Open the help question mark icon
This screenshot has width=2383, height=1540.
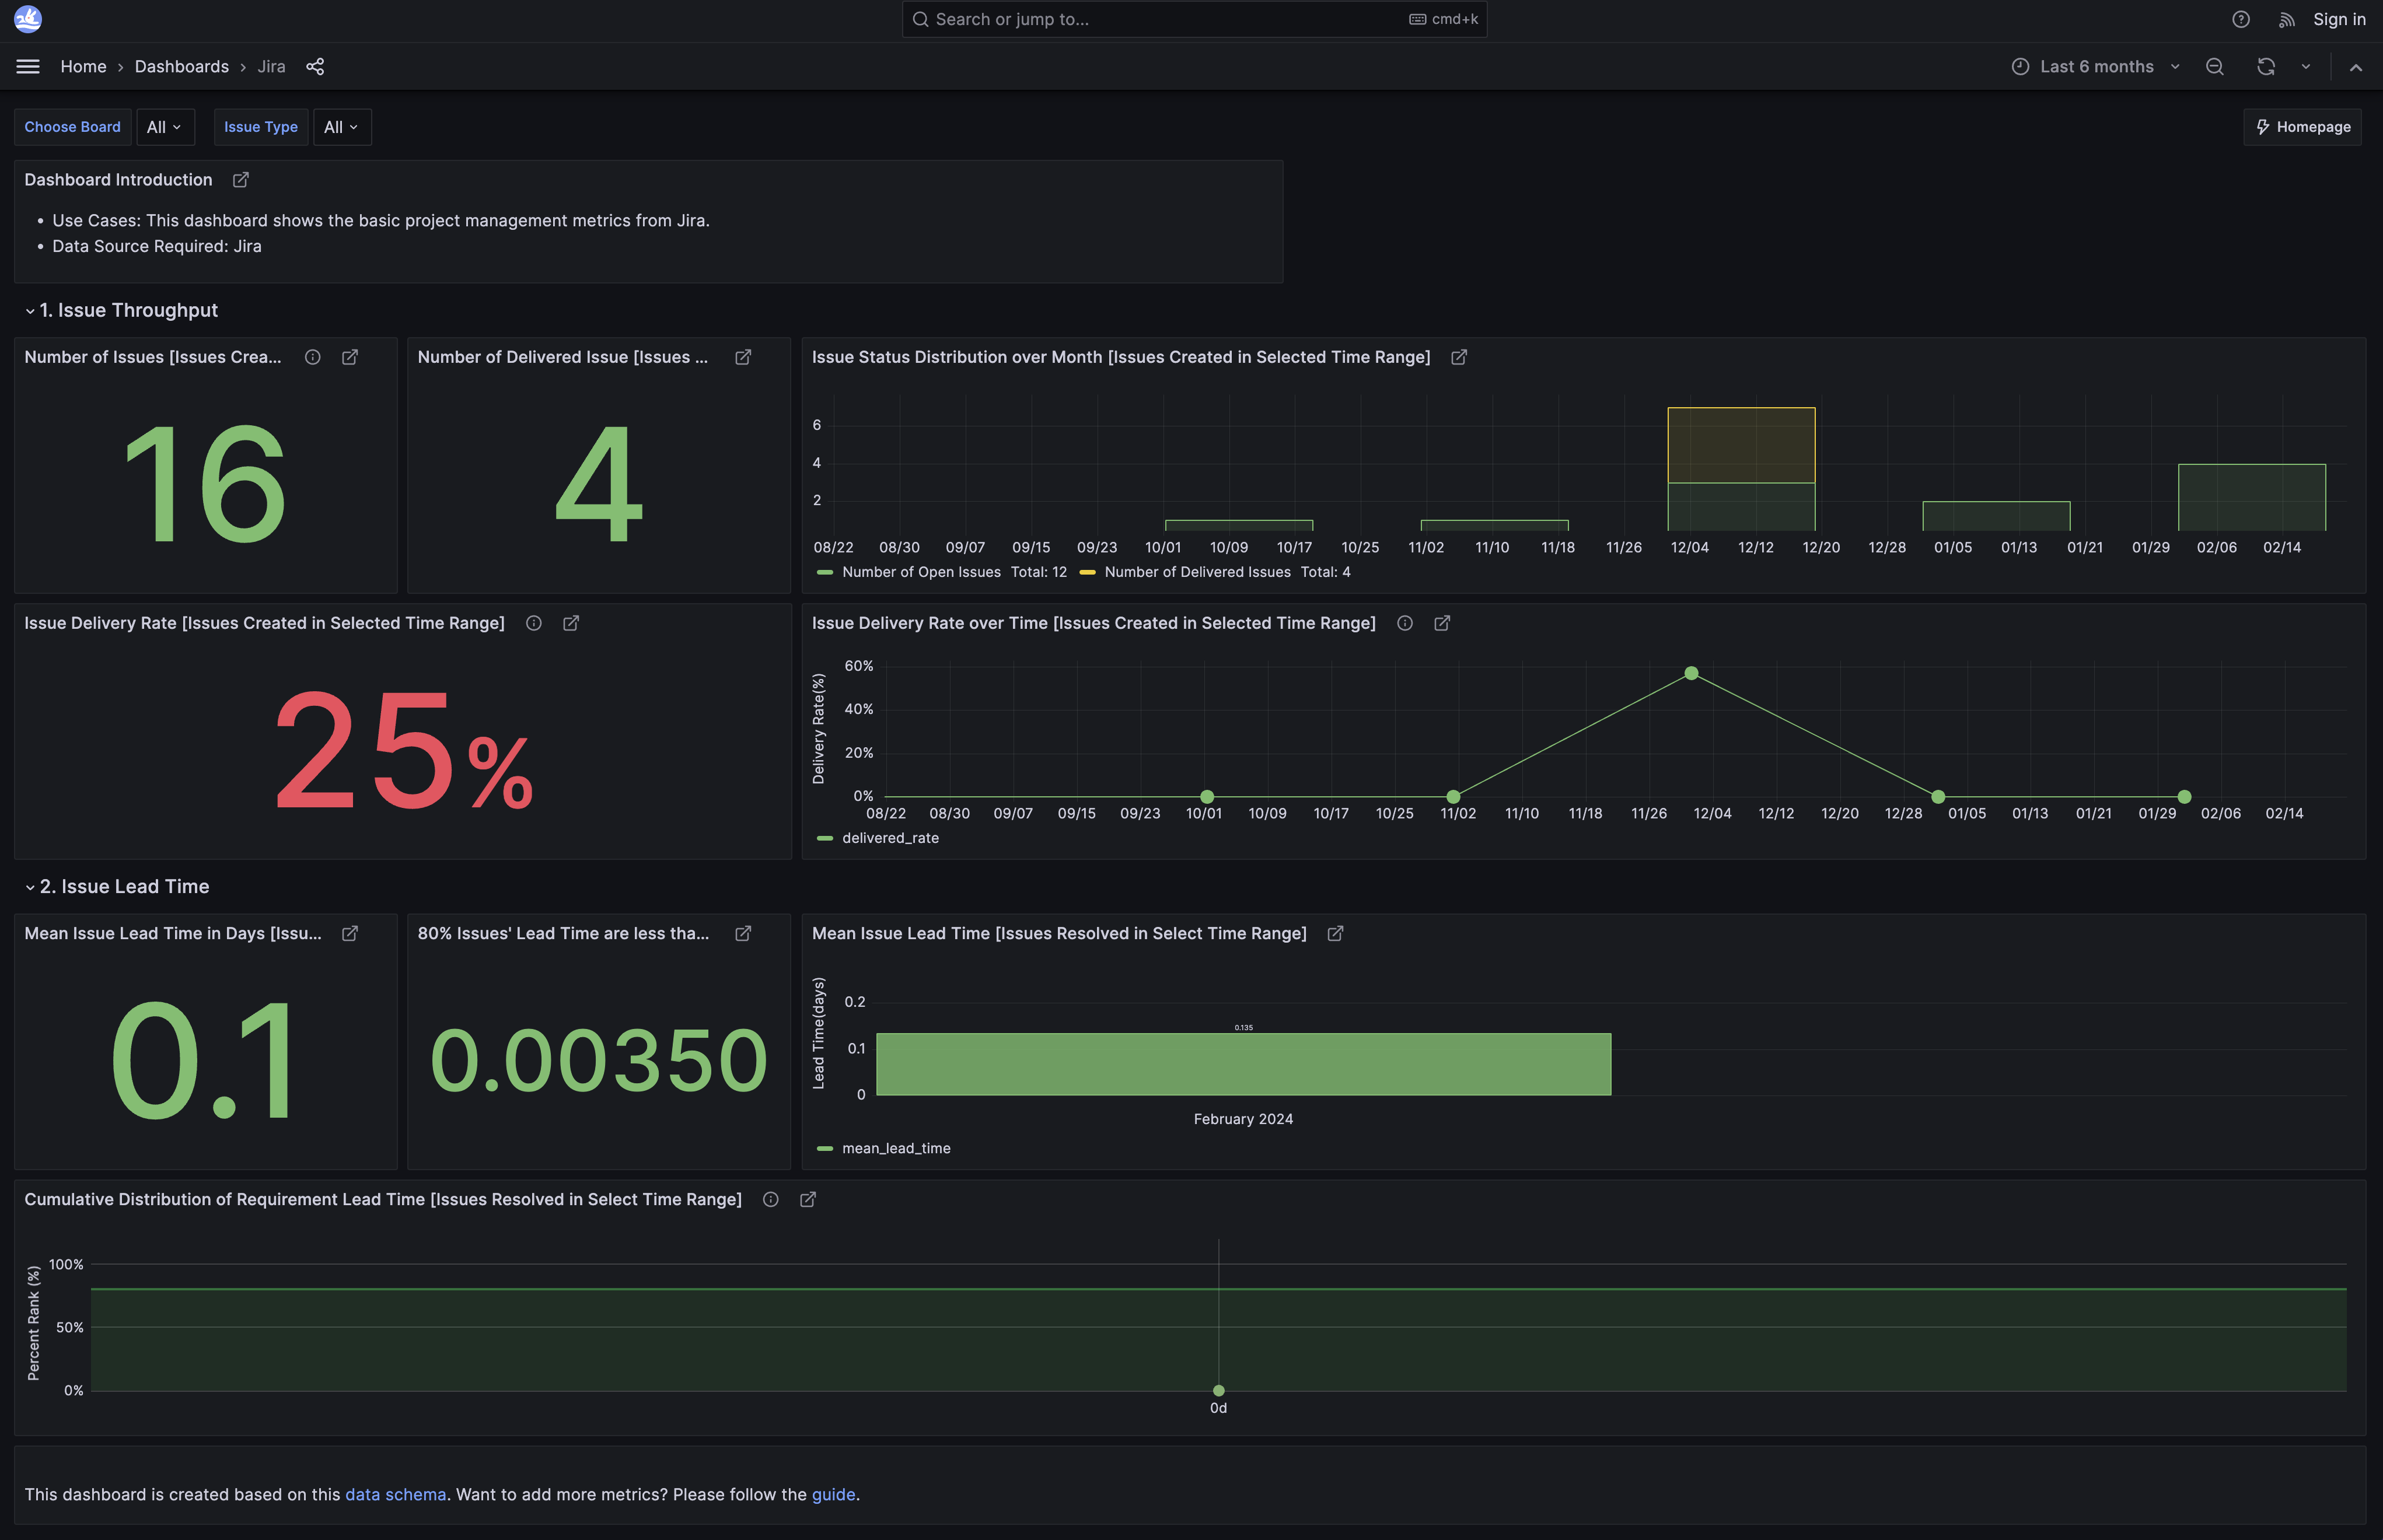pos(2241,19)
